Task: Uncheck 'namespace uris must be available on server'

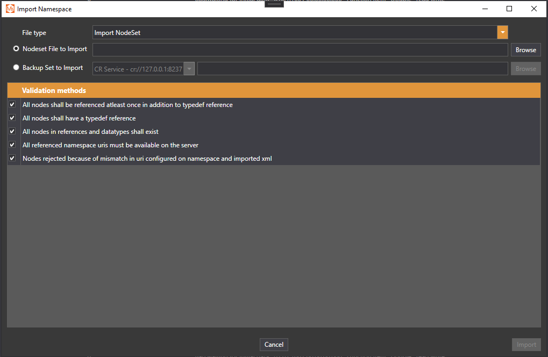Action: pyautogui.click(x=12, y=145)
